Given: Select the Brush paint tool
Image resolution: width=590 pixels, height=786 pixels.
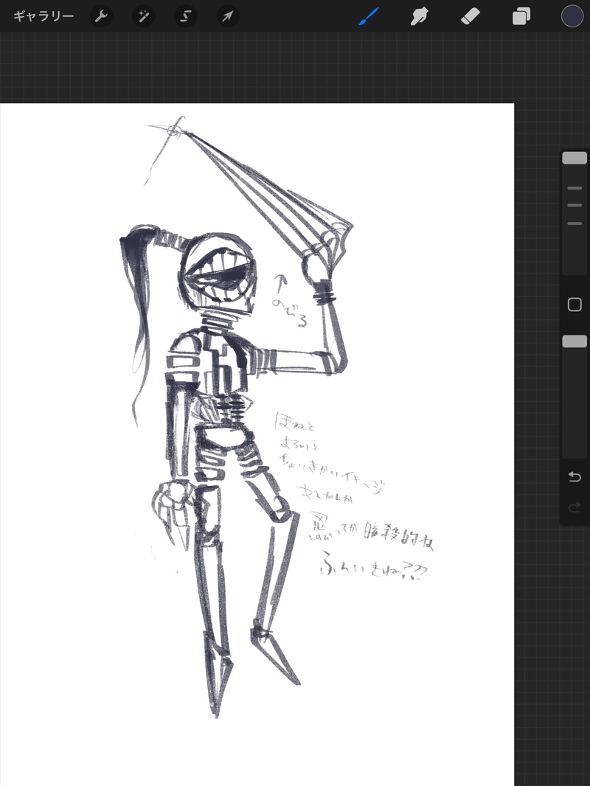Looking at the screenshot, I should tap(369, 16).
